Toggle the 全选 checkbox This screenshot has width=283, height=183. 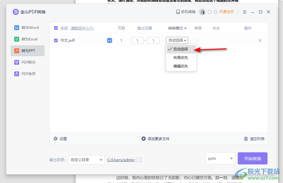click(56, 28)
